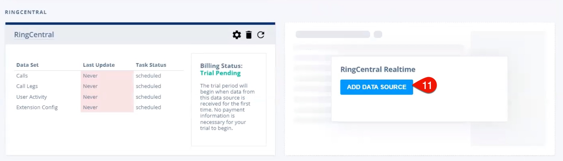Screen dimensions: 563x161
Task: Click scheduled status for Extension Config
Action: pos(148,107)
